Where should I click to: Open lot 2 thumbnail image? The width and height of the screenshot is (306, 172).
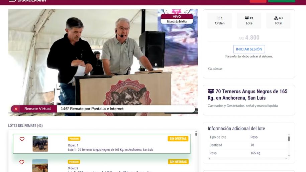[x=40, y=166]
